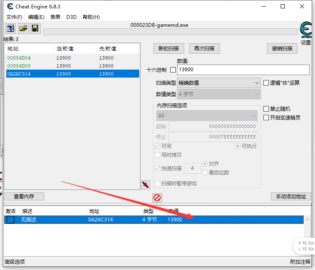The image size is (315, 270).
Task: Toggle active box for address 0A2AC314
Action: 10,220
